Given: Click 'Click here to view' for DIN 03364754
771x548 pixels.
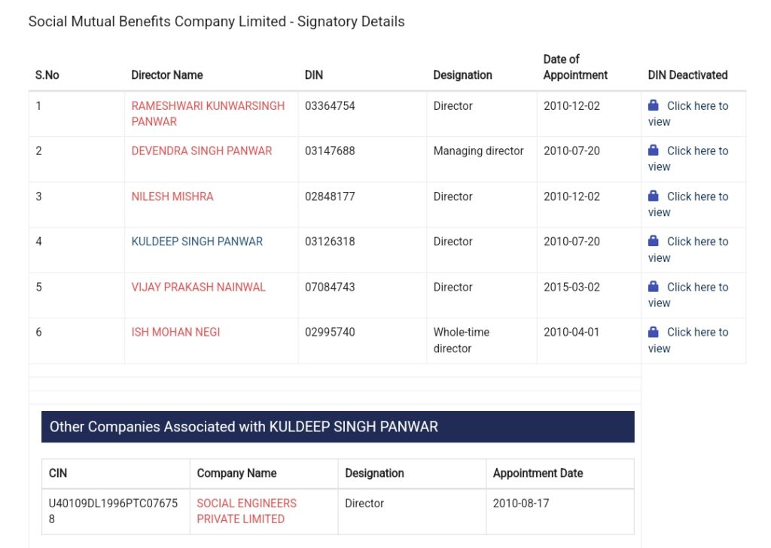Looking at the screenshot, I should (688, 114).
